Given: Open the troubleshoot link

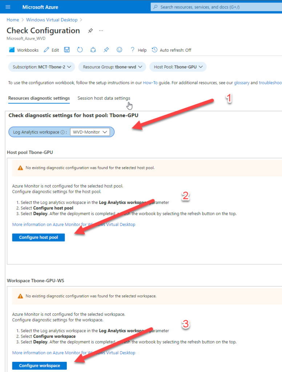Looking at the screenshot, I should [x=270, y=83].
